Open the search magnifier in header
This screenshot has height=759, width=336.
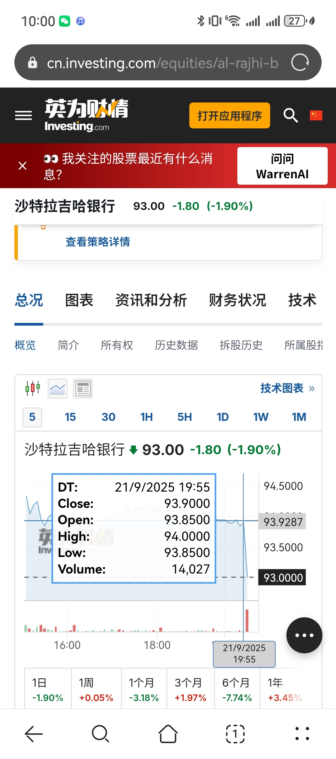coord(291,115)
